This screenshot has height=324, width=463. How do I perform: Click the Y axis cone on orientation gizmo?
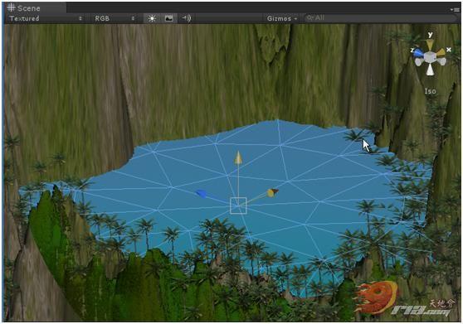[x=430, y=44]
